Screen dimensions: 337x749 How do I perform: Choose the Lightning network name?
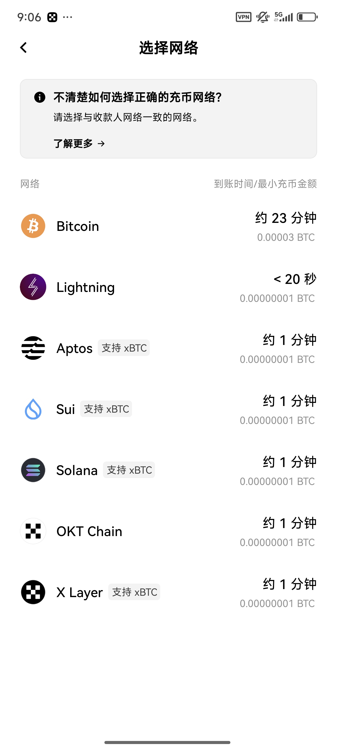(85, 287)
